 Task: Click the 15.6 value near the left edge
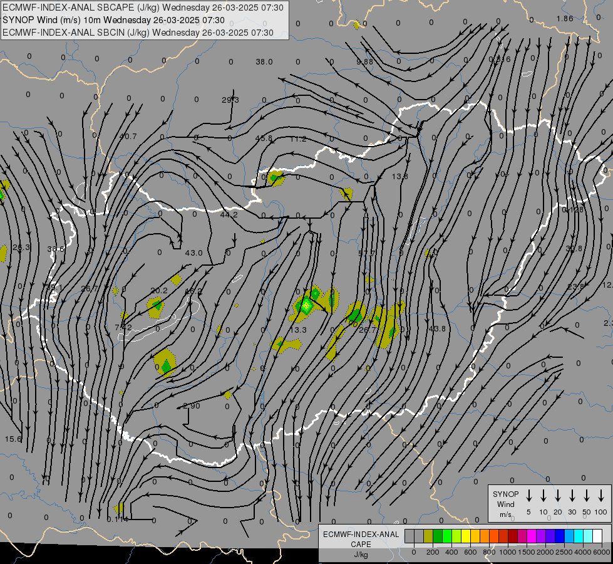click(x=13, y=439)
